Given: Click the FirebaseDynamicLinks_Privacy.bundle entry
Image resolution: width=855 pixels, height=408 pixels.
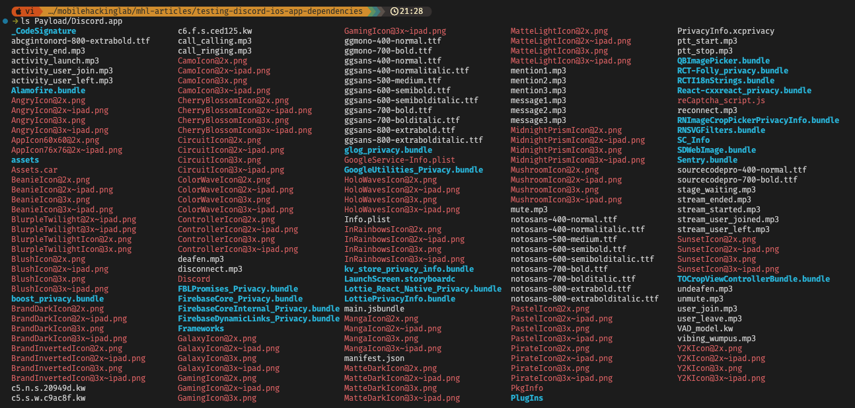Looking at the screenshot, I should coord(259,319).
